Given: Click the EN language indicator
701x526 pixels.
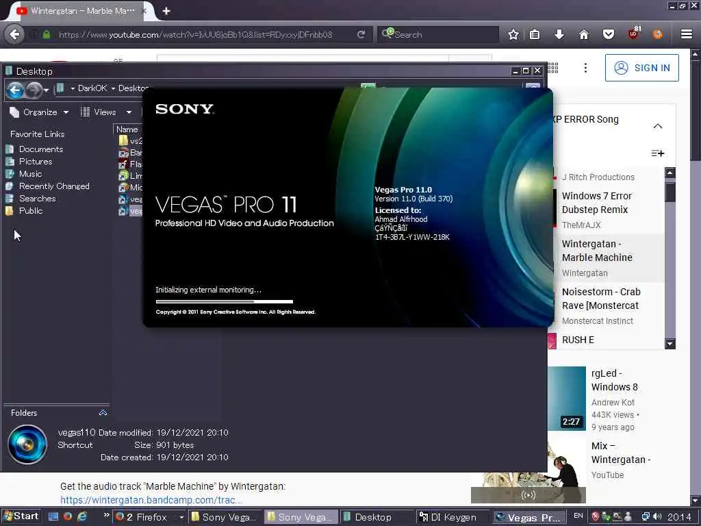Looking at the screenshot, I should (578, 516).
